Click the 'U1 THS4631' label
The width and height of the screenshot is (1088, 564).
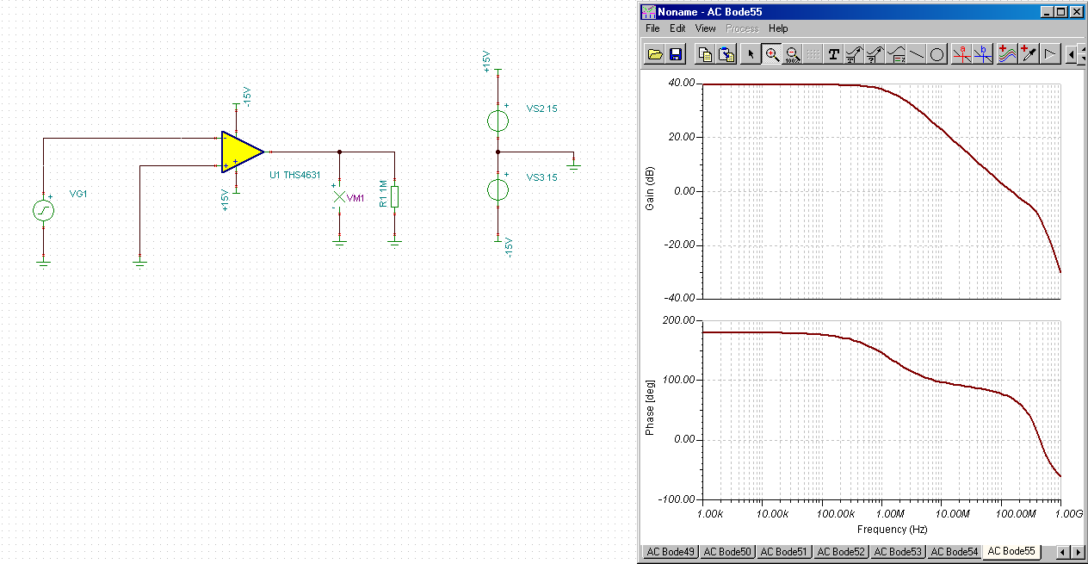click(297, 175)
